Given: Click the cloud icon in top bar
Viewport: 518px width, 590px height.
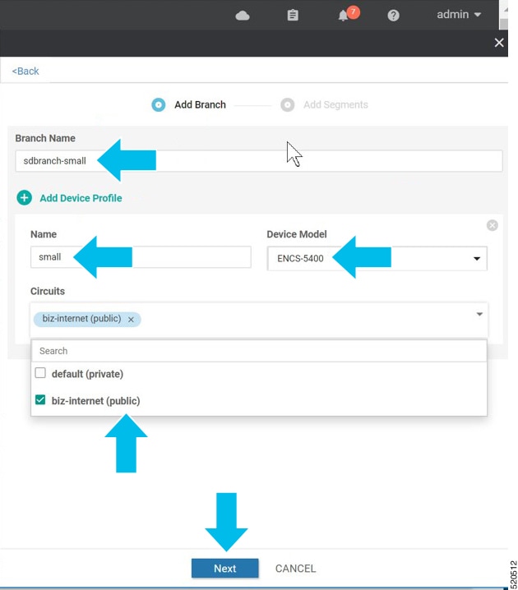Looking at the screenshot, I should [x=243, y=15].
